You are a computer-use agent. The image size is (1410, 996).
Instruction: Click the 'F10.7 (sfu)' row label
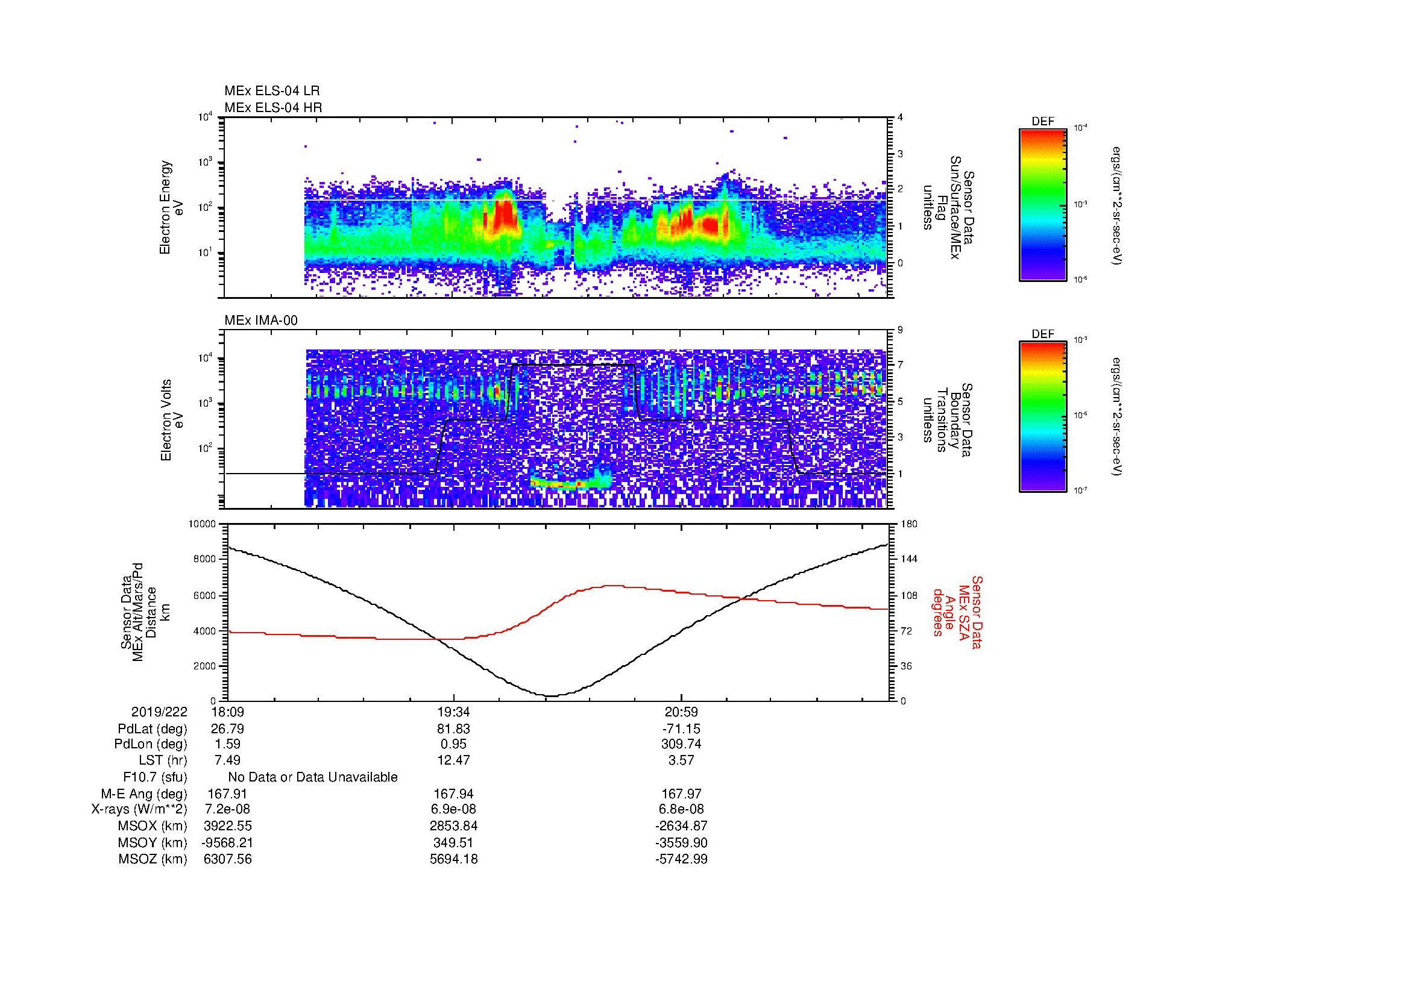(155, 777)
